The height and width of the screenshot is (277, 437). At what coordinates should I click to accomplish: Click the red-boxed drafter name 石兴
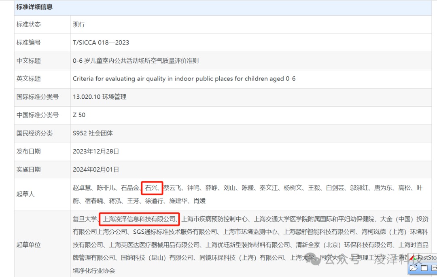(x=152, y=188)
